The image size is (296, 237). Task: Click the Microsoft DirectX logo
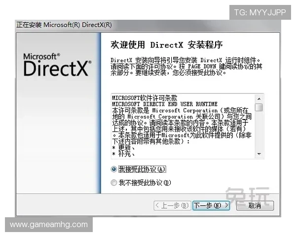click(57, 65)
